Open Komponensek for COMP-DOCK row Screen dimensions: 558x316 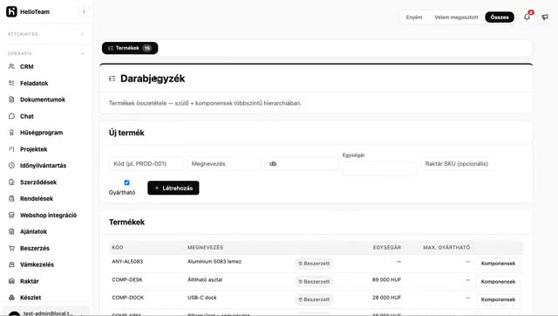pos(498,299)
